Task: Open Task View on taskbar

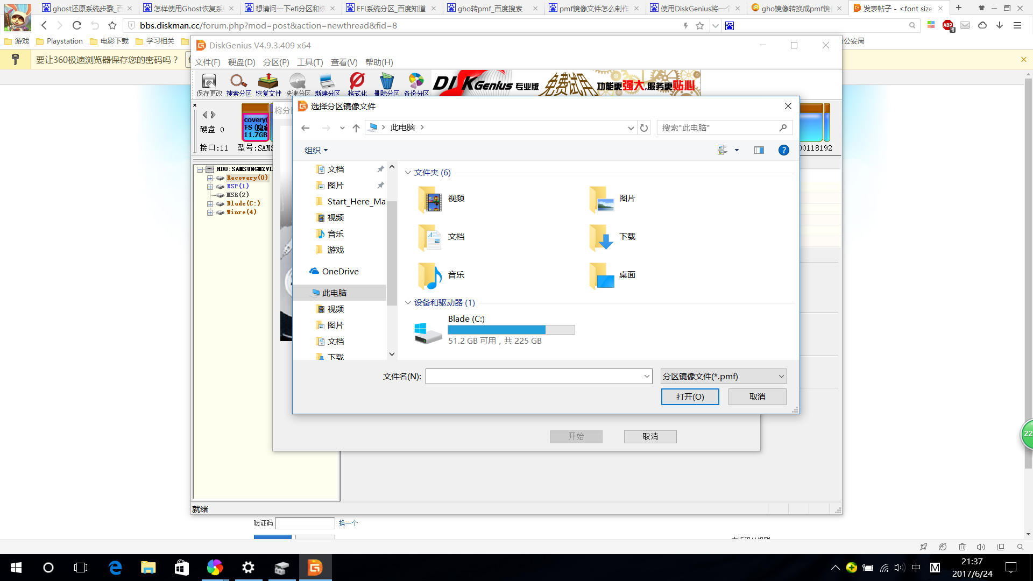Action: pos(81,568)
